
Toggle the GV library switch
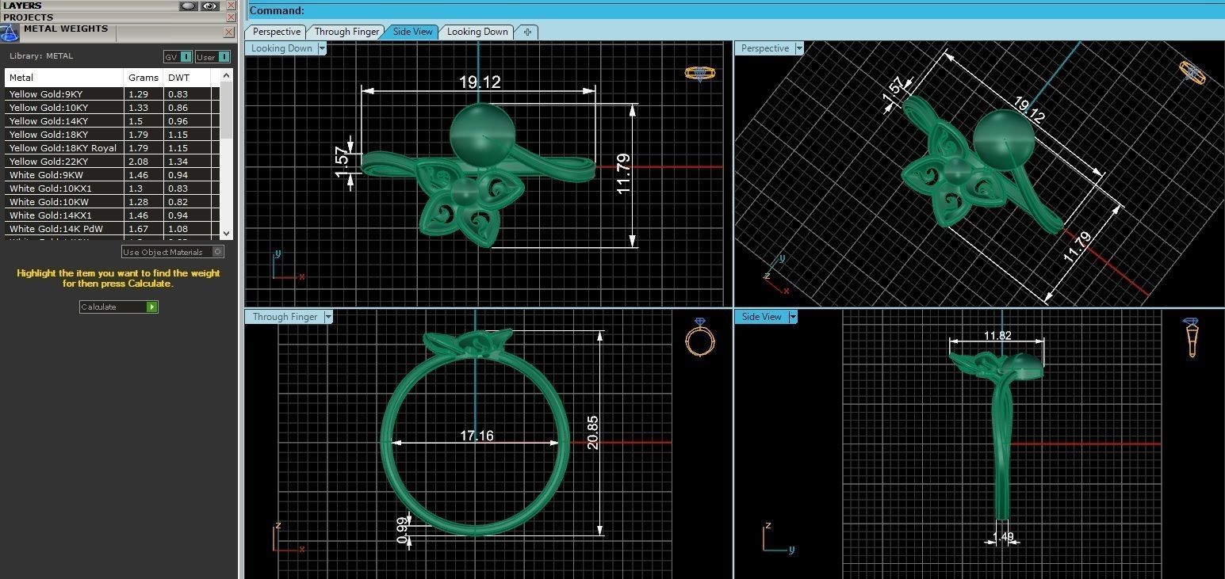[178, 56]
